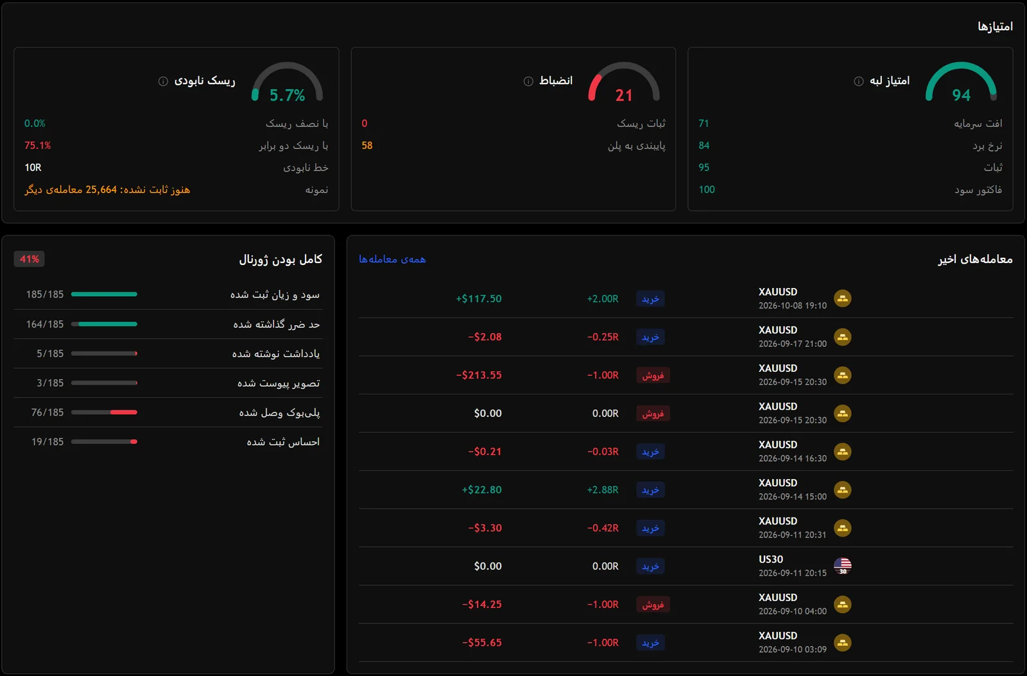Click gold icon of XAUUSD 2026-09-11 20:31 trade
Screen dimensions: 1027x676
click(x=842, y=528)
